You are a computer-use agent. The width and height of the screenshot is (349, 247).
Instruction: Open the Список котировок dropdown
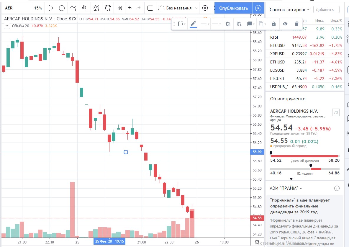(289, 9)
